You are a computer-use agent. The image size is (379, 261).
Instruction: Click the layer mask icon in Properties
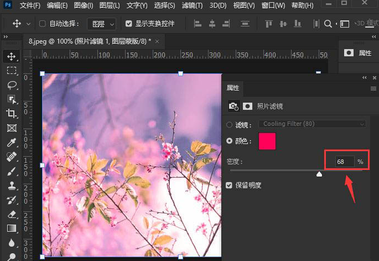tap(248, 105)
